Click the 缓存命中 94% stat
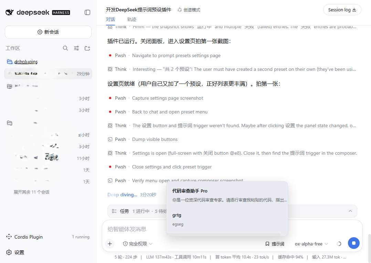Viewport: 371px width, 263px height. pyautogui.click(x=290, y=257)
